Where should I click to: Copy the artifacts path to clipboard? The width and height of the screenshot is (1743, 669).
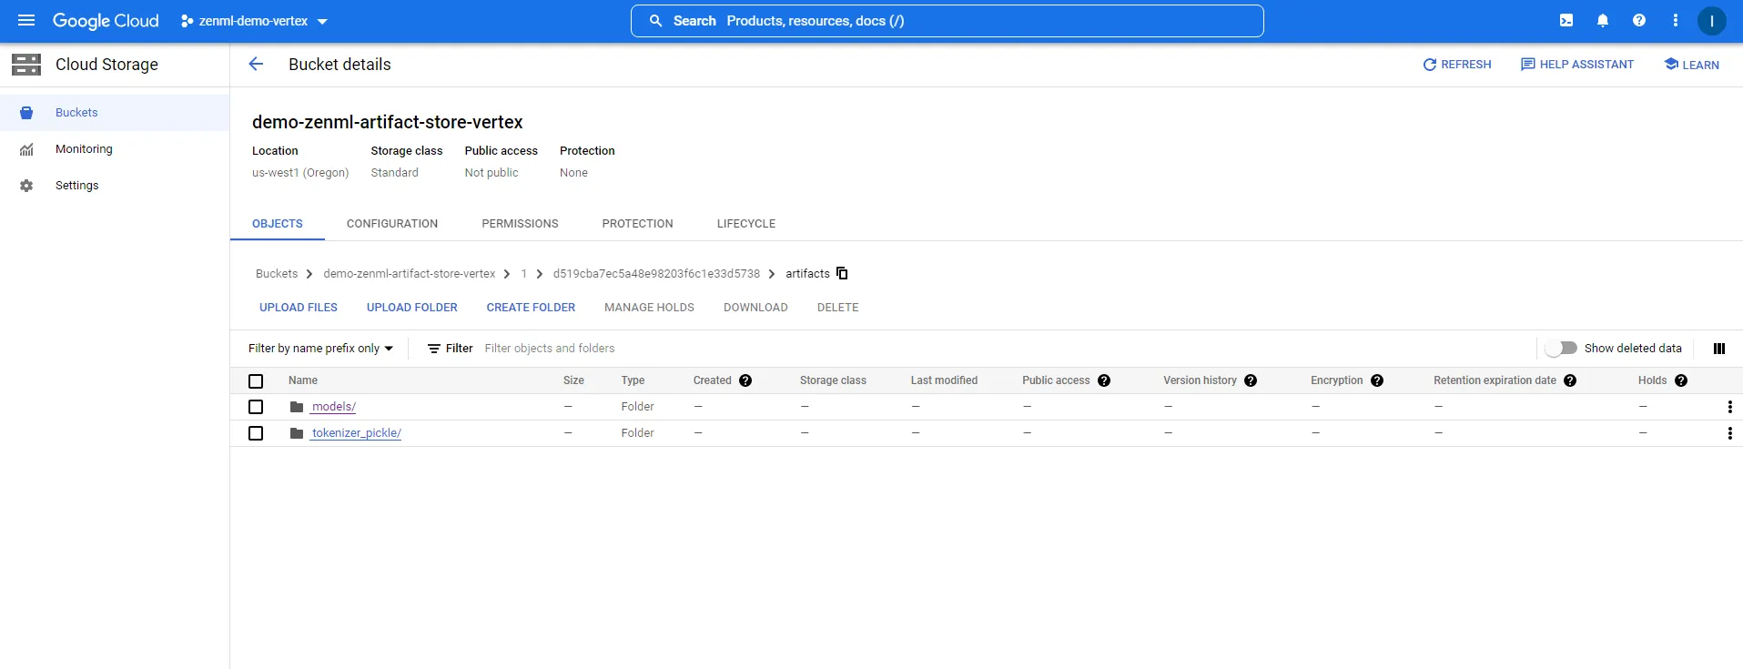842,273
